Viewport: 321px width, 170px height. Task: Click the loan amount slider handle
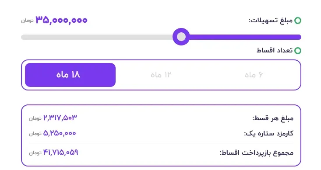coord(181,37)
